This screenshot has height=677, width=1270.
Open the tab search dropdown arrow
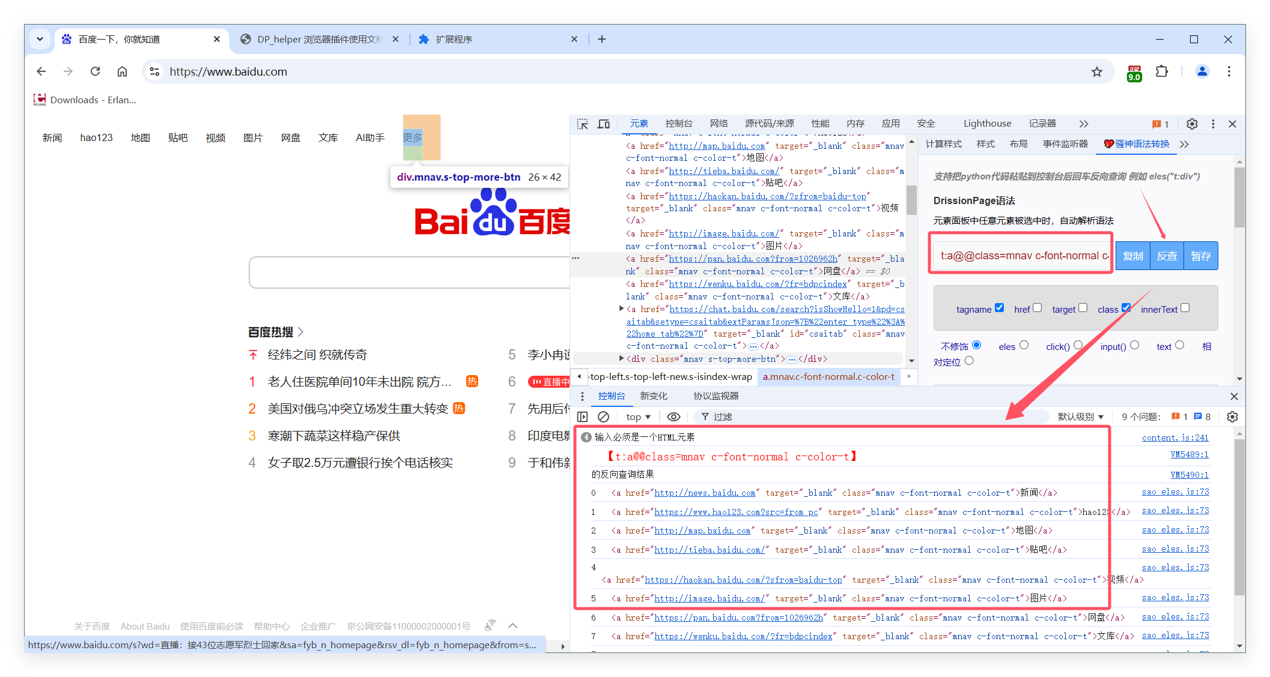pyautogui.click(x=40, y=39)
